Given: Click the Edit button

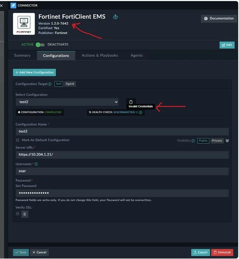Looking at the screenshot, I should click(227, 45).
